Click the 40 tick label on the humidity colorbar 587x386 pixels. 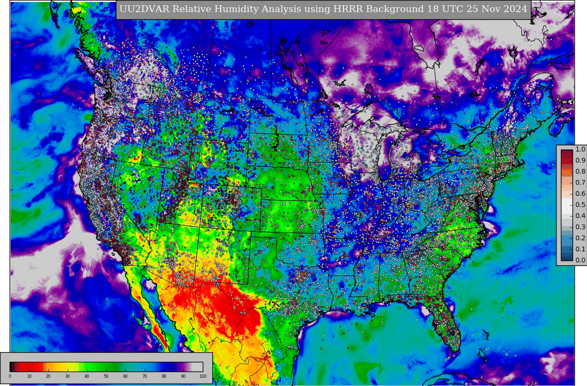[87, 376]
